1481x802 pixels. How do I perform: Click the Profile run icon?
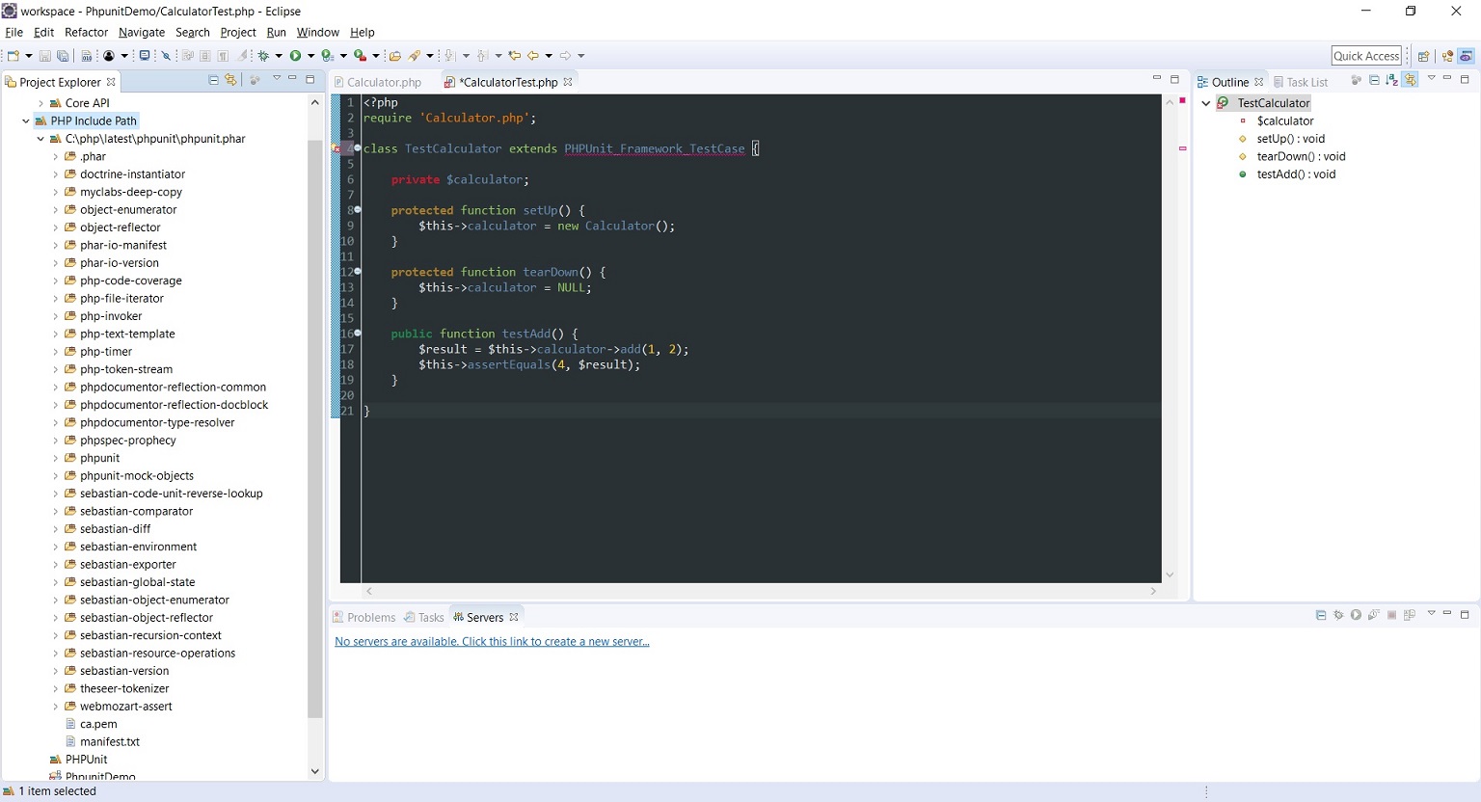pos(328,56)
